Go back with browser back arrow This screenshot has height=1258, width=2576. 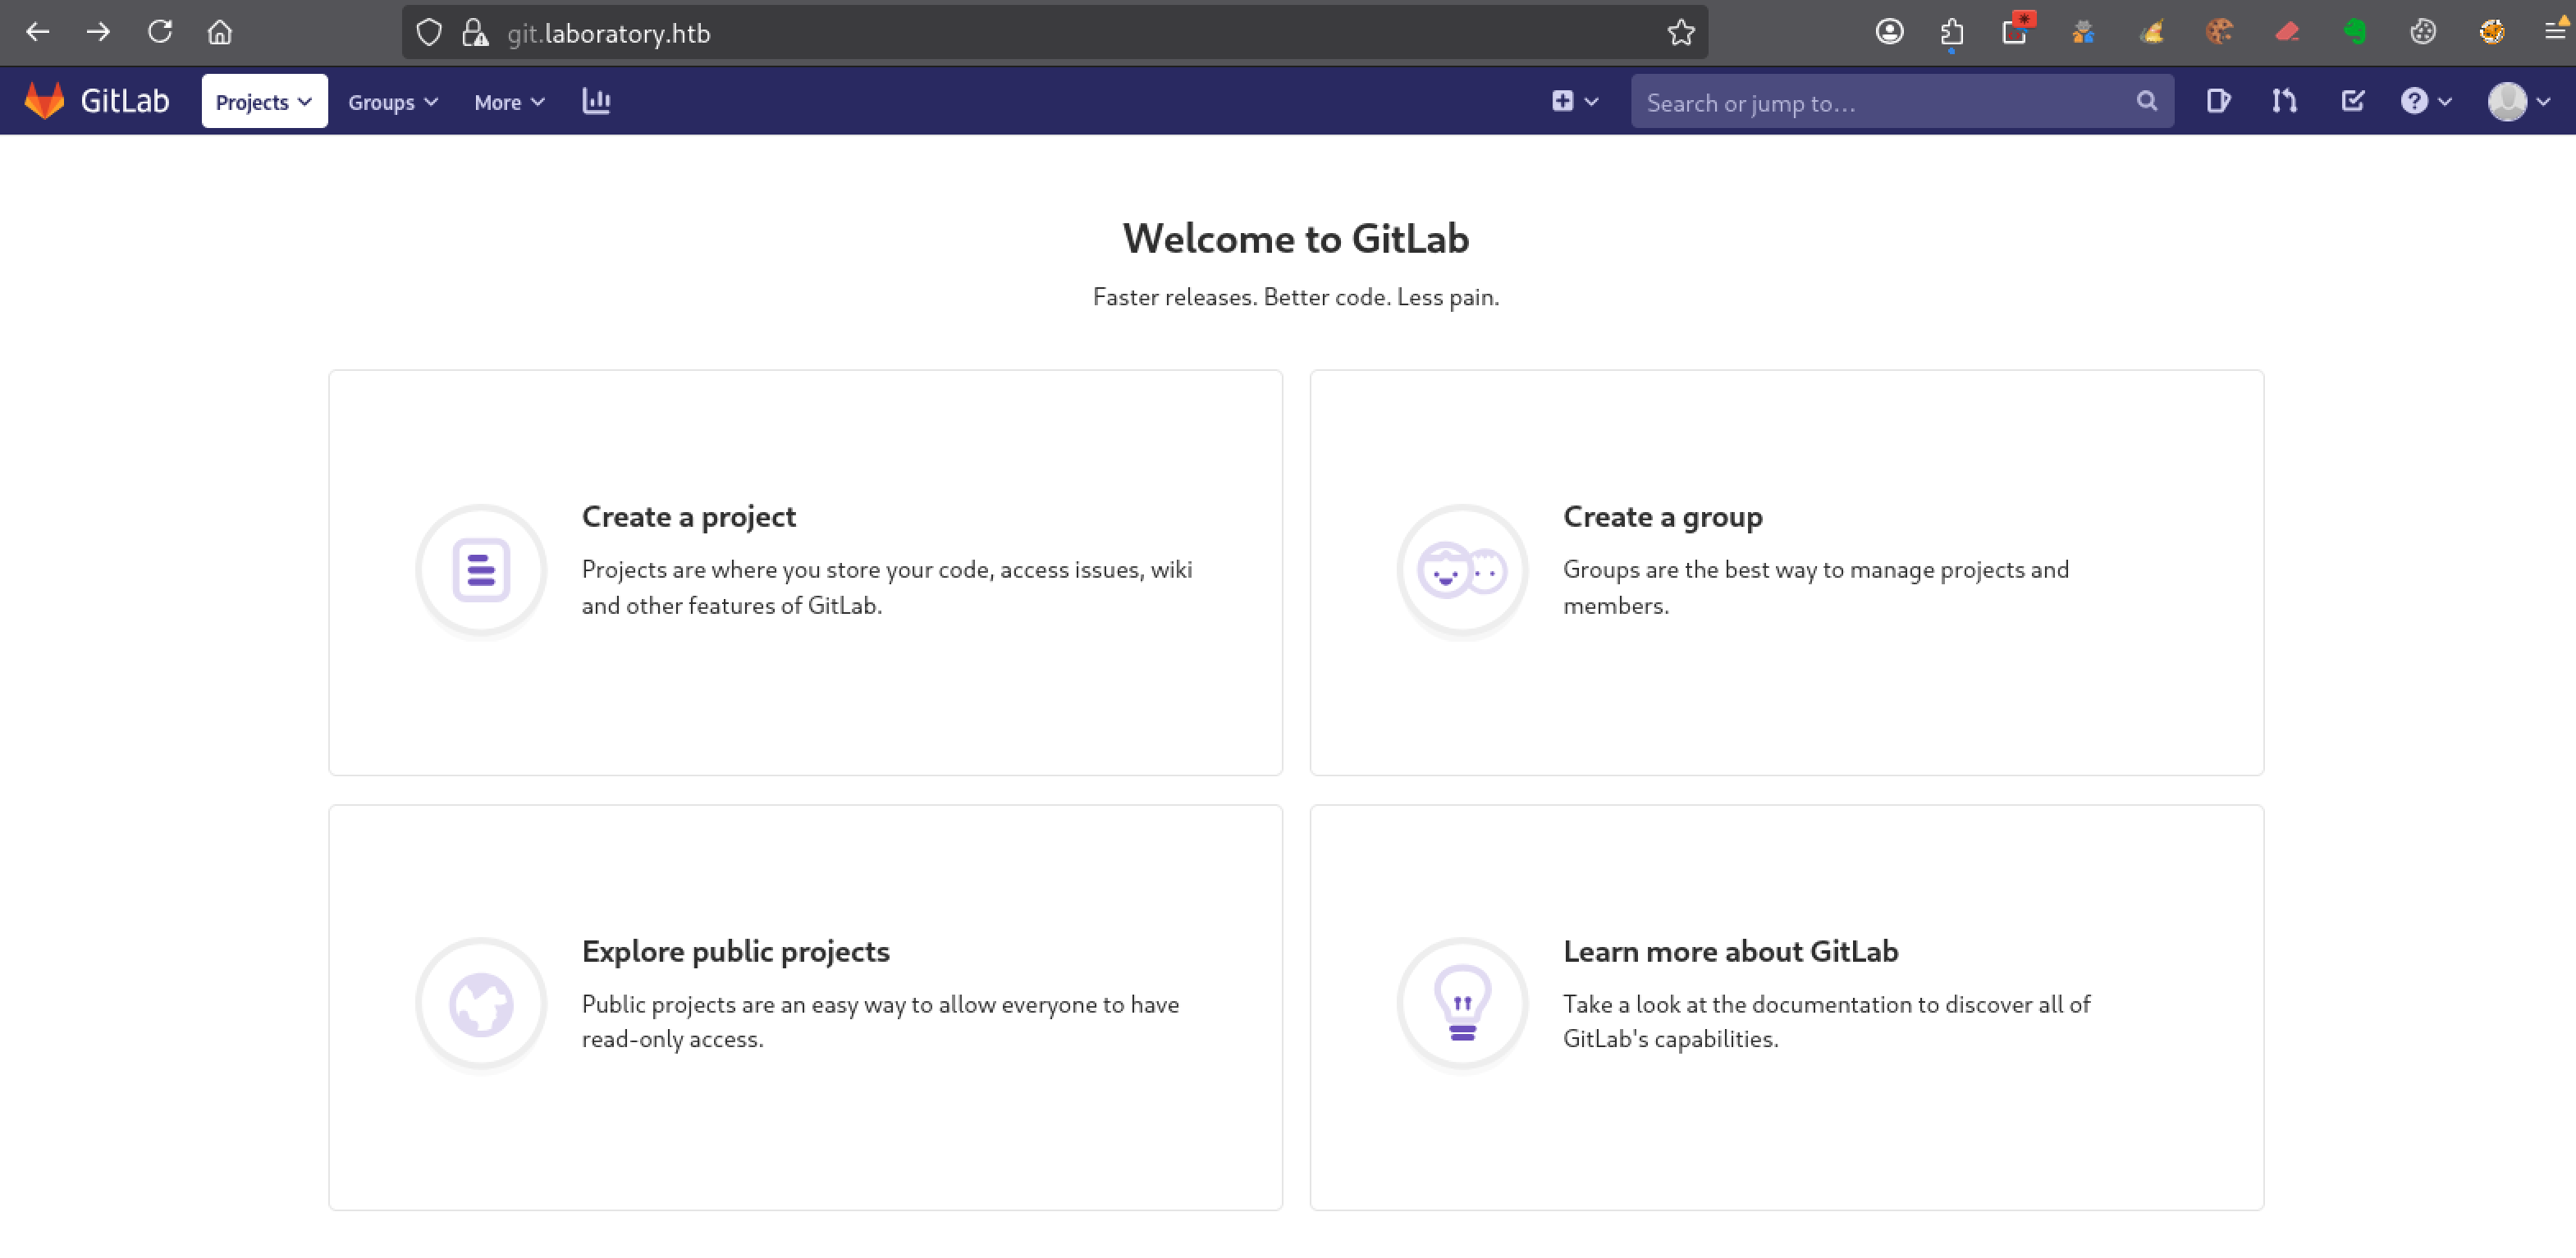pos(38,32)
